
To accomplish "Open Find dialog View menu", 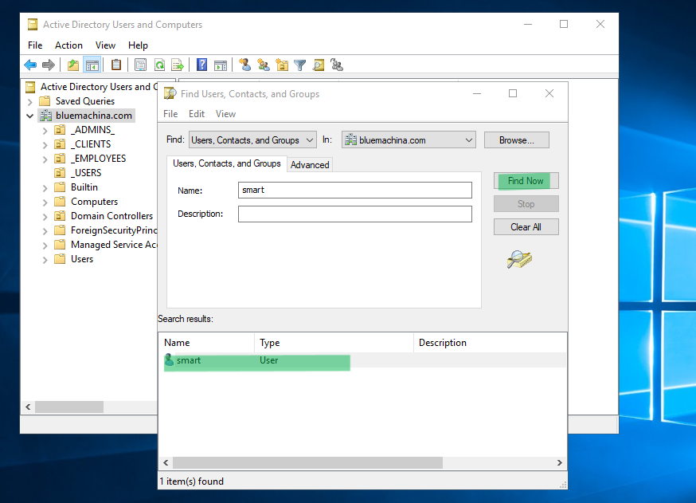I will pos(225,114).
